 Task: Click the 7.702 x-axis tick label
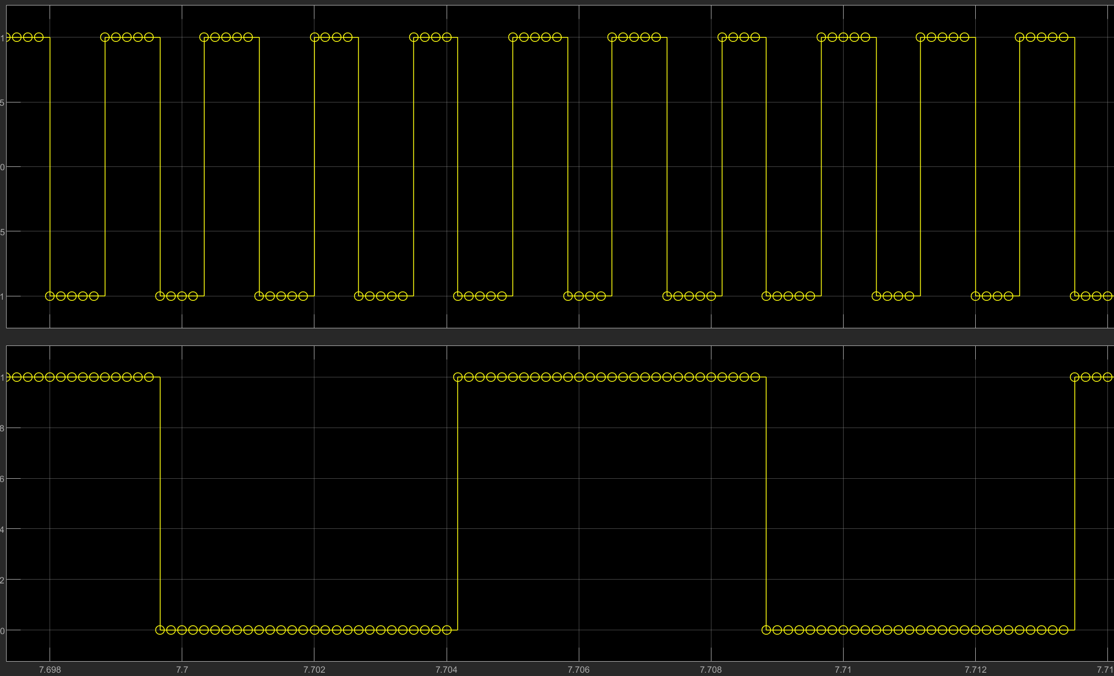314,669
